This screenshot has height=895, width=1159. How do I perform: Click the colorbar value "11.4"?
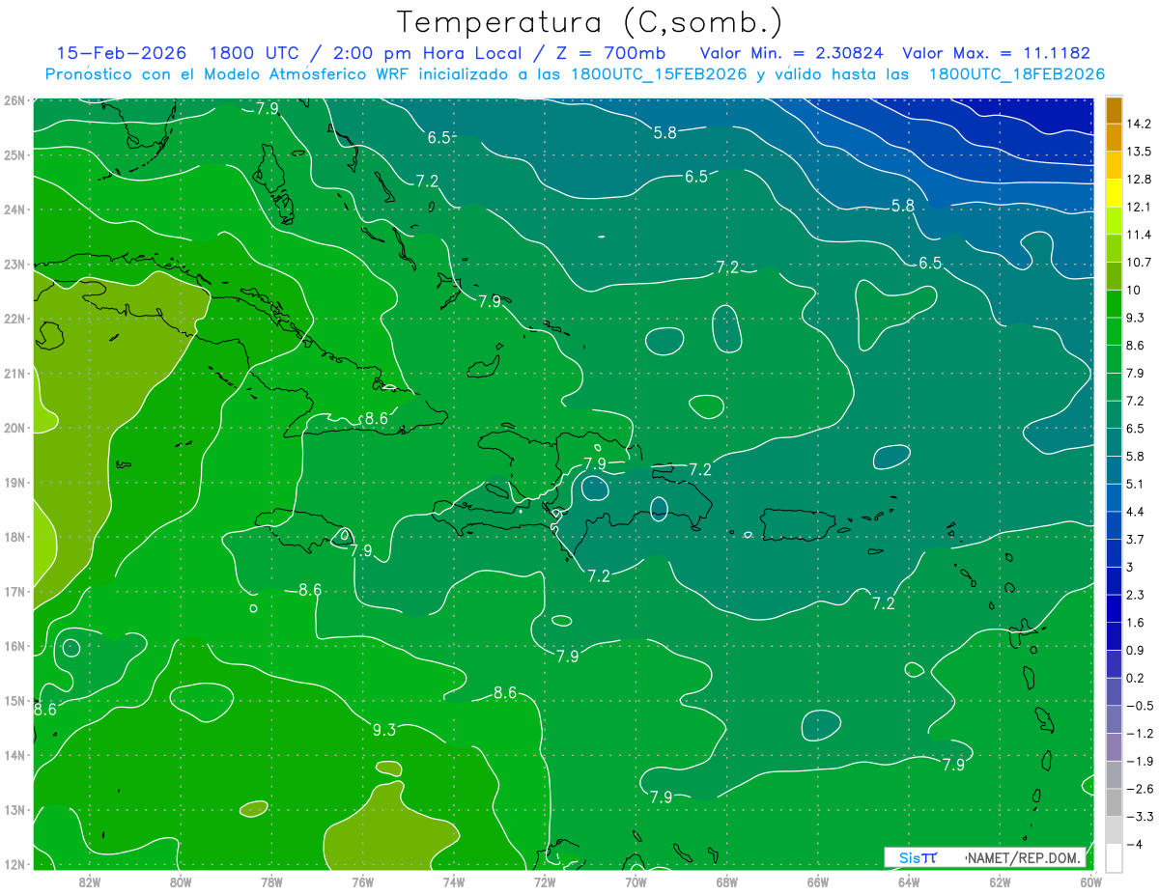pyautogui.click(x=1139, y=235)
